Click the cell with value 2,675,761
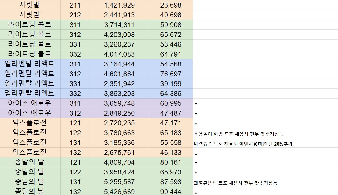338x195 pixels. [x=119, y=153]
